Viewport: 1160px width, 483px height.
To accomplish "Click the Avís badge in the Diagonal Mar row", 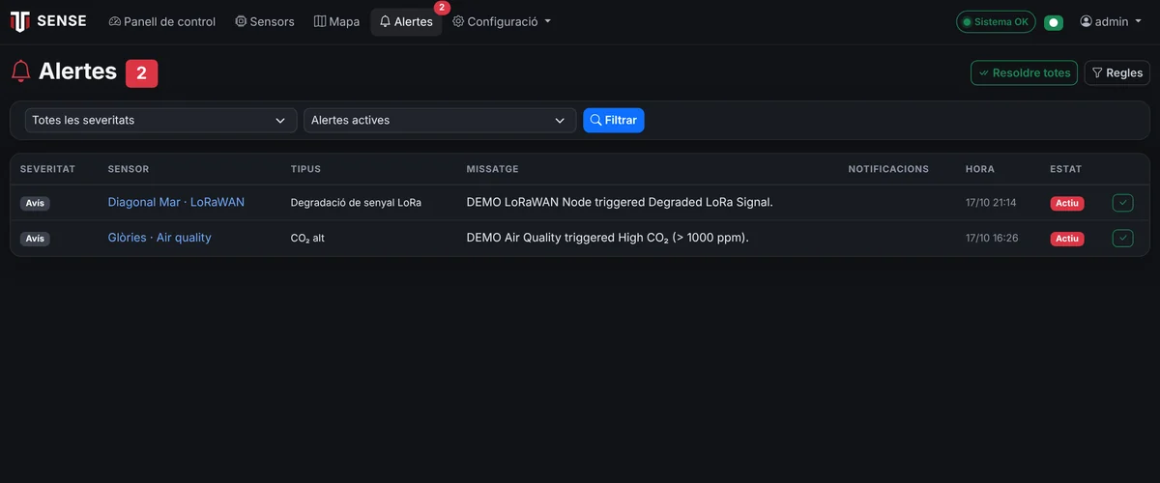I will 35,203.
